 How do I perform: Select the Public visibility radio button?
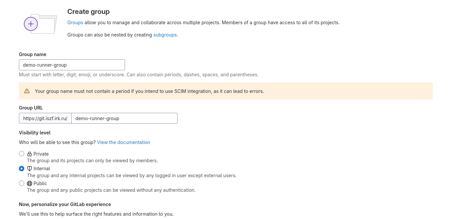tap(22, 183)
